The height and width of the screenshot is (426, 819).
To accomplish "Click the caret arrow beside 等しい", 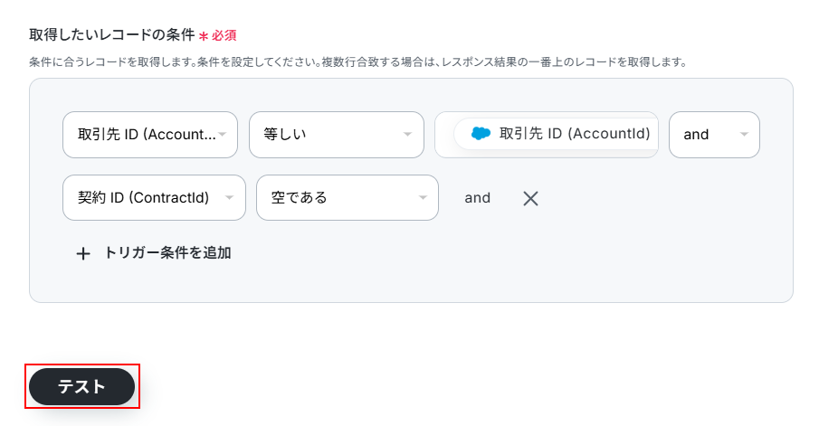I will point(407,135).
